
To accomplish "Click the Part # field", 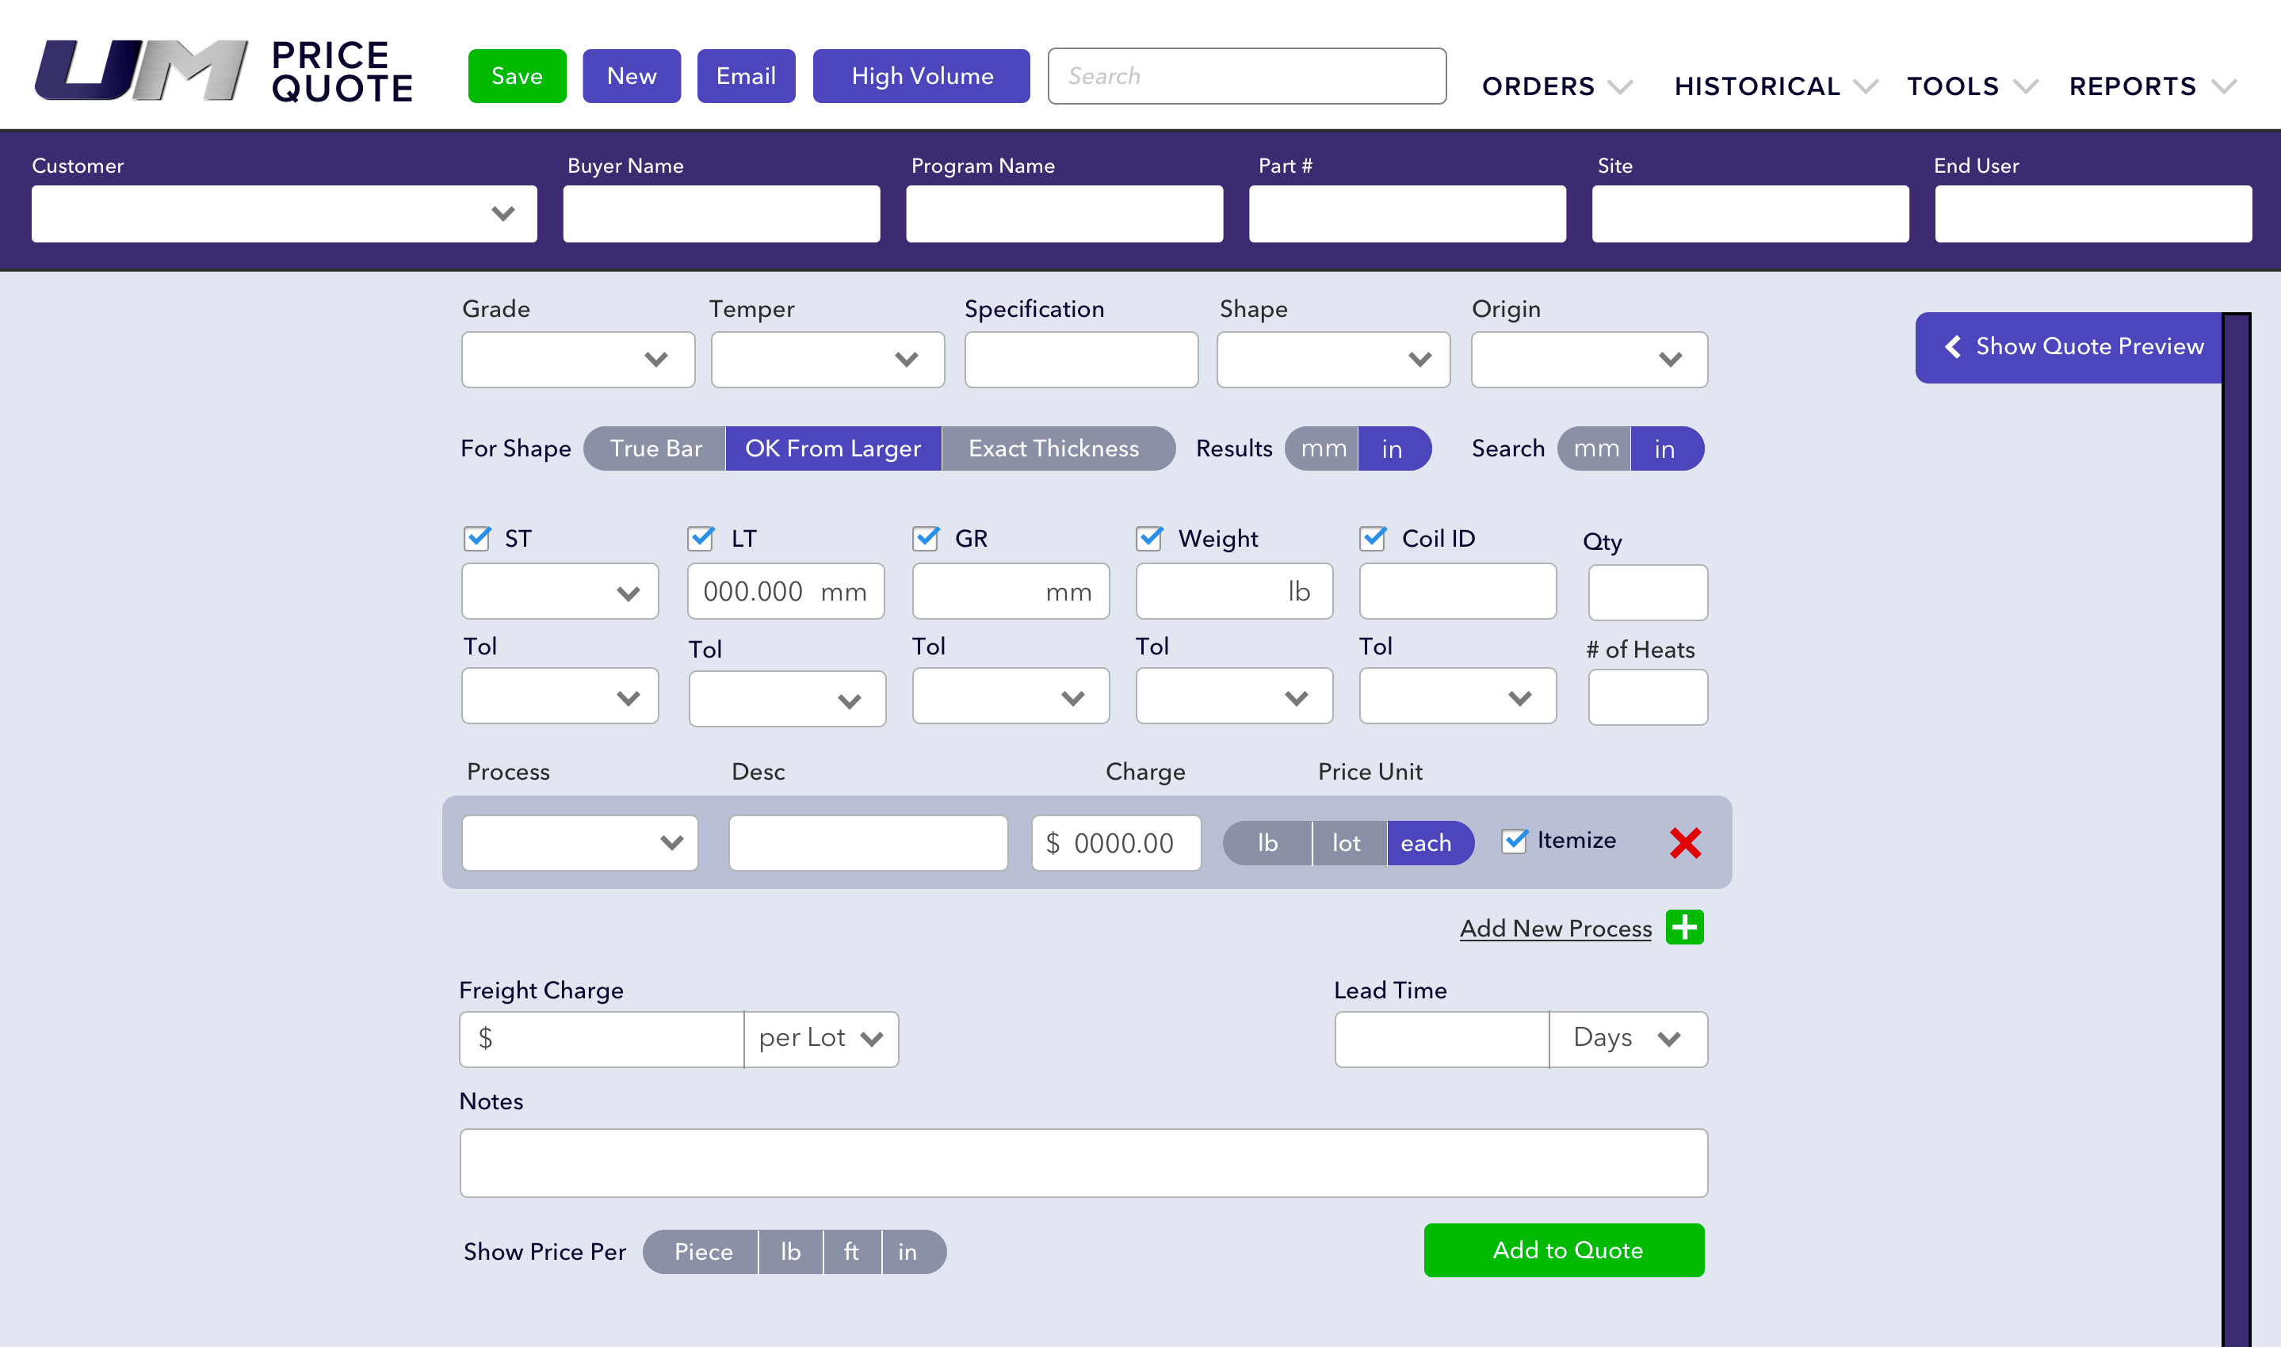I will pyautogui.click(x=1408, y=214).
